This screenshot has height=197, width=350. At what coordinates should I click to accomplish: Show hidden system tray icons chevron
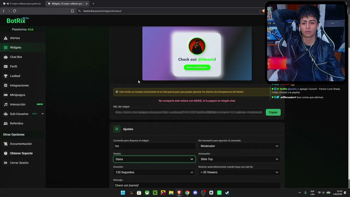click(x=299, y=193)
